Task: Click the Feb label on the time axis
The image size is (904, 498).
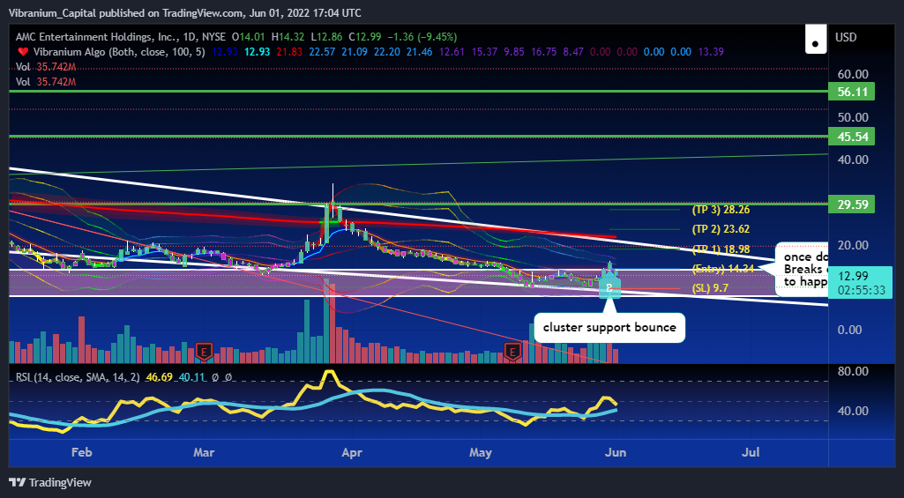Action: tap(81, 452)
